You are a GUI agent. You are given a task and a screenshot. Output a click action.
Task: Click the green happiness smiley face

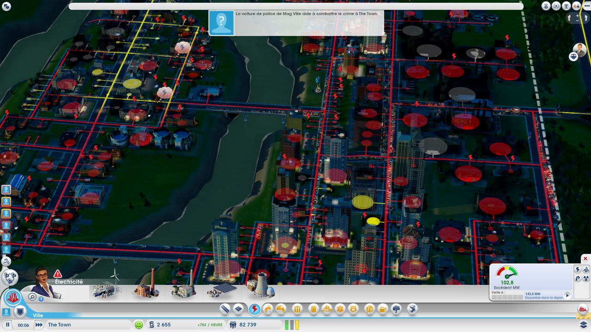coord(139,325)
